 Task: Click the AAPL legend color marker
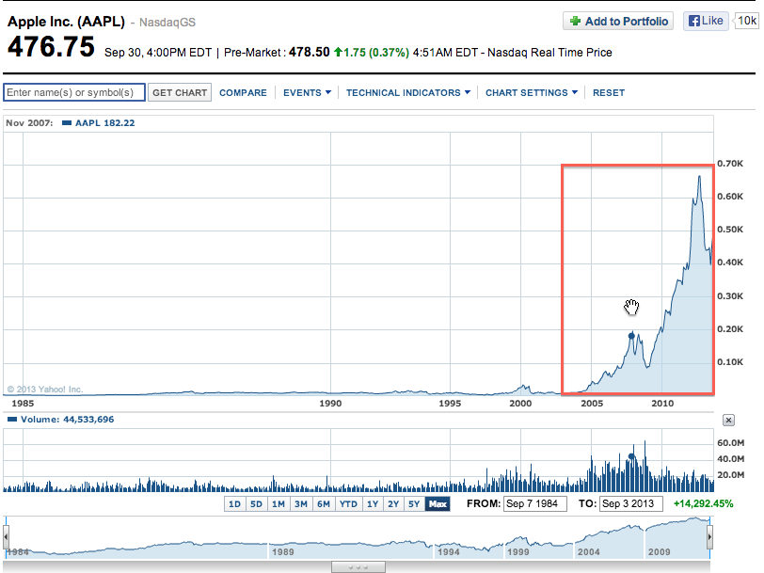pos(67,123)
